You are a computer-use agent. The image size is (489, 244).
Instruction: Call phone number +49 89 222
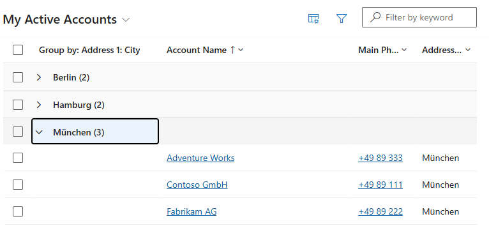click(x=380, y=211)
